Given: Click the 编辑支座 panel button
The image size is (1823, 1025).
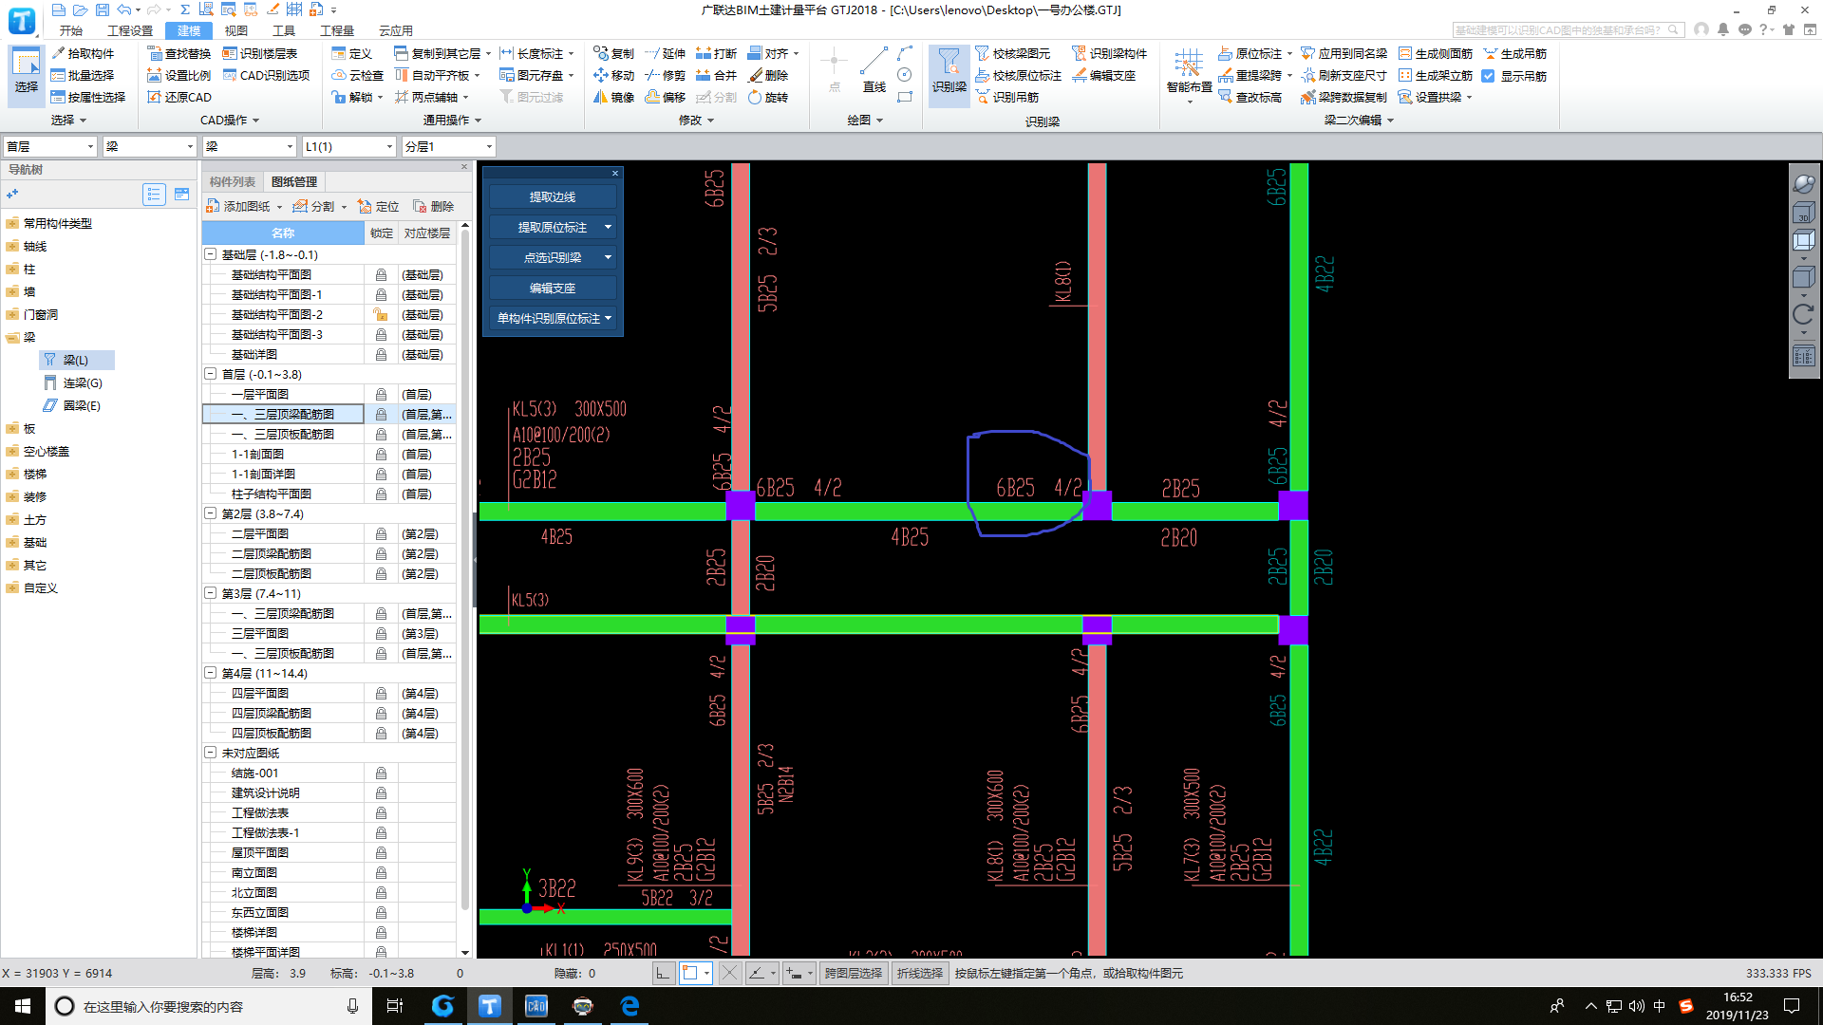Looking at the screenshot, I should click(x=553, y=288).
